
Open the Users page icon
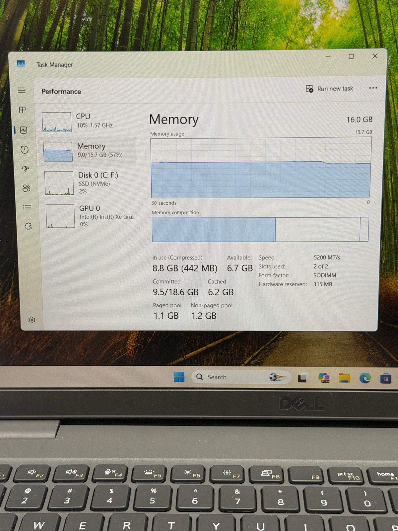(x=26, y=188)
